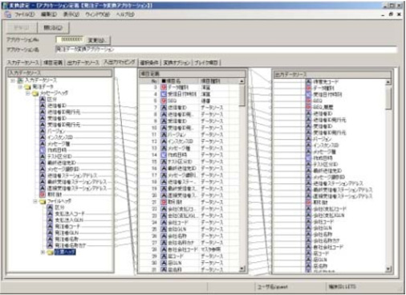Expand the highlighted 発注ヘッダ folder node
Viewport: 406px width, 295px height.
point(43,252)
